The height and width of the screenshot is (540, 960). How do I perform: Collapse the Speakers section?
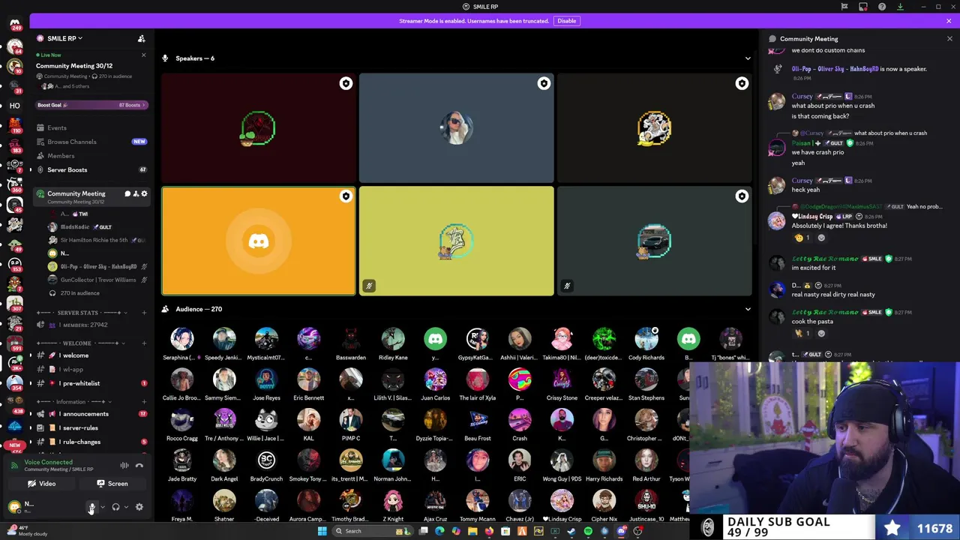pyautogui.click(x=747, y=58)
